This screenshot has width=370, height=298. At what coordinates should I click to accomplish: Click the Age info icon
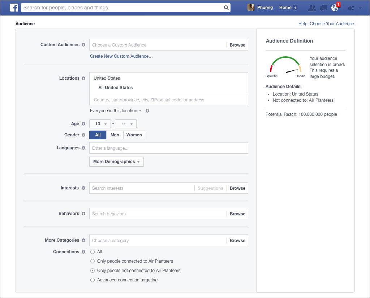[x=83, y=124]
